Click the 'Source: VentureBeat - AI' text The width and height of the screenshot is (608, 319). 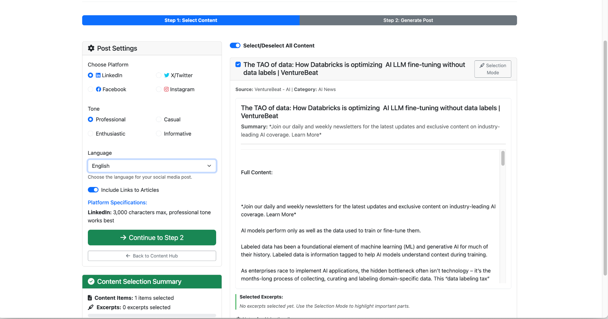pyautogui.click(x=263, y=89)
